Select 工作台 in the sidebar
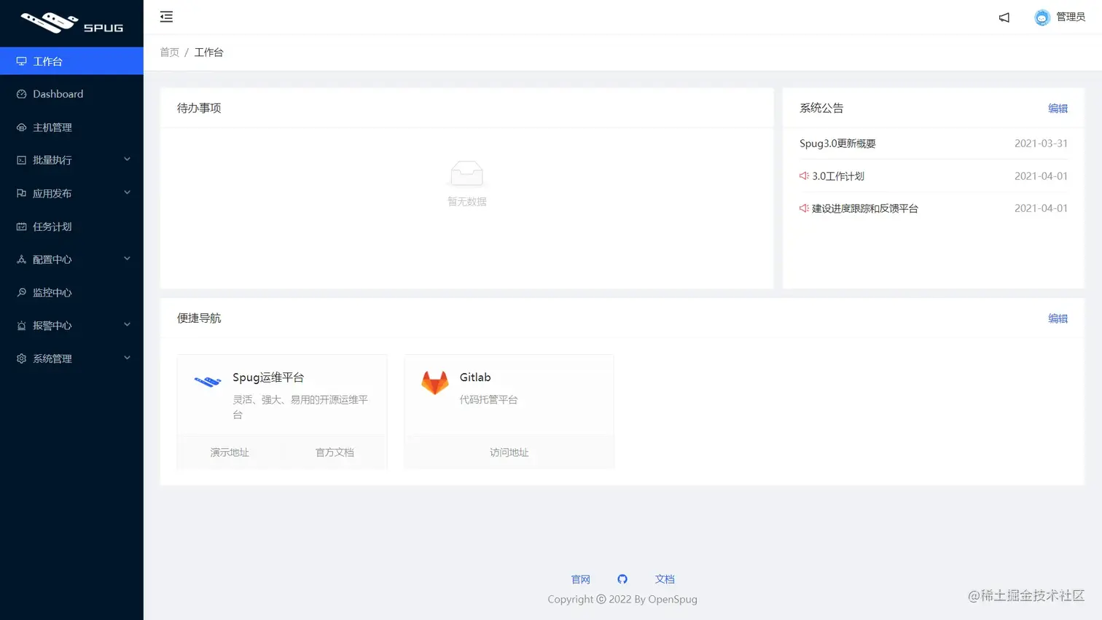1102x620 pixels. [71, 61]
